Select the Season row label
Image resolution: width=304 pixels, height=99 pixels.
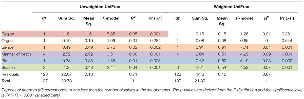[x=7, y=67]
